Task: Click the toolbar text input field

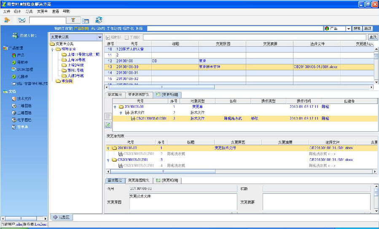Action: [x=47, y=20]
